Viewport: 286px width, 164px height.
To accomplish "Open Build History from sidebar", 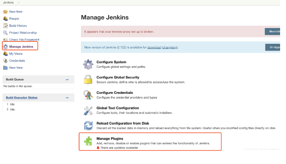I will pyautogui.click(x=18, y=26).
